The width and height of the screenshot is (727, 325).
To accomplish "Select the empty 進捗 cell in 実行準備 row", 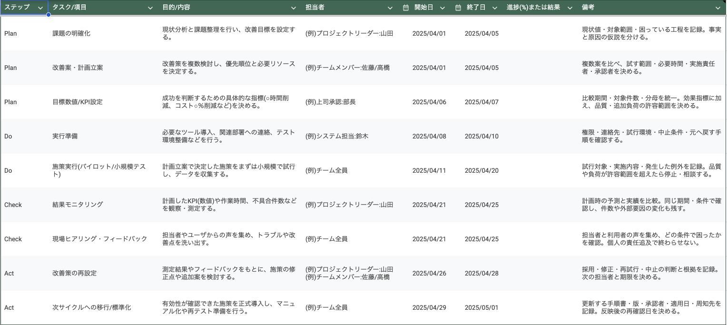I will [x=540, y=136].
